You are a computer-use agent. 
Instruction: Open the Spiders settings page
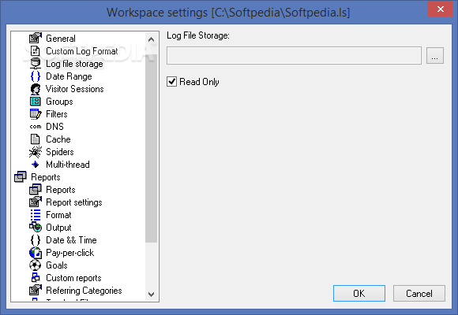(x=60, y=152)
